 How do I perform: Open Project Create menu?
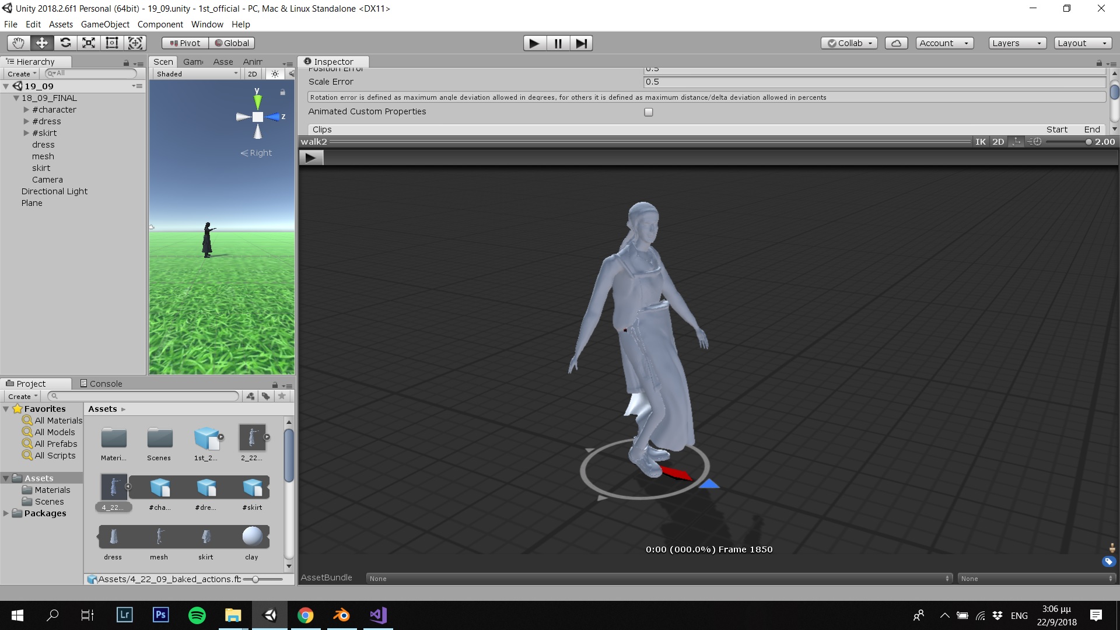(x=22, y=396)
